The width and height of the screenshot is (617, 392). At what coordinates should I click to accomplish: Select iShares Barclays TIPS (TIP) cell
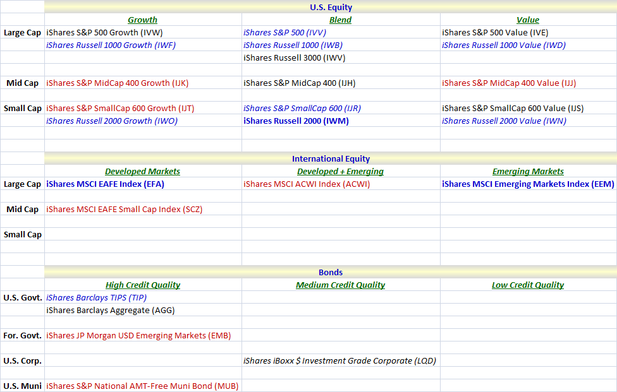coord(144,297)
